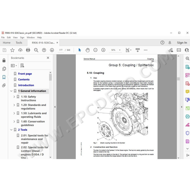Open the File menu
The image size is (190, 190).
coord(3,37)
